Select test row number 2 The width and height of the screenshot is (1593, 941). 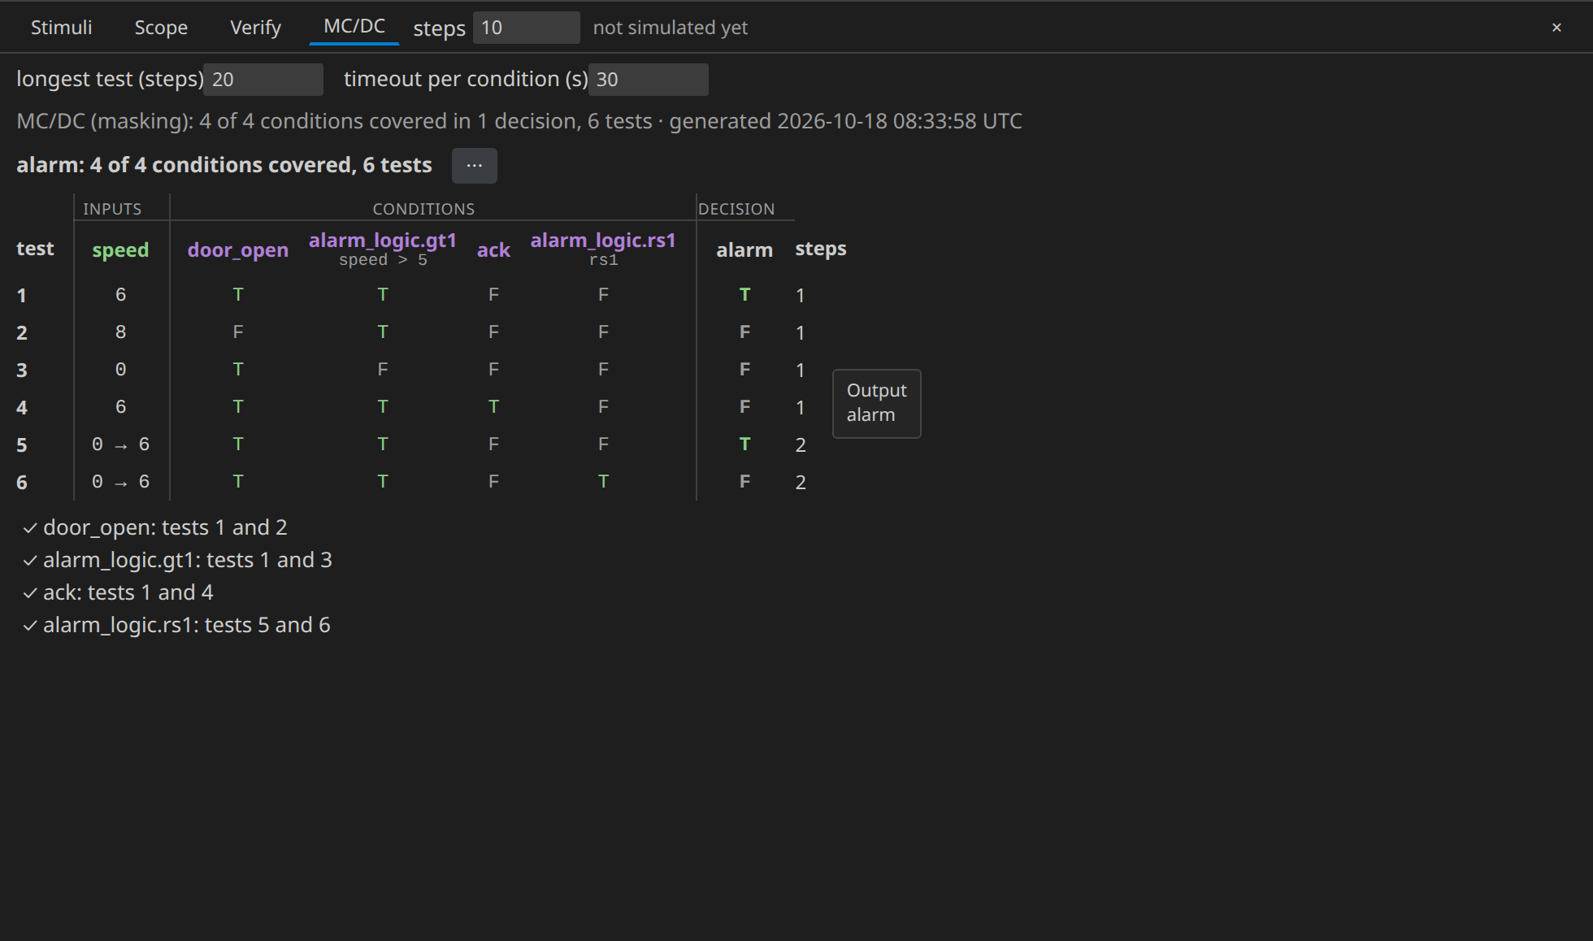pyautogui.click(x=22, y=332)
